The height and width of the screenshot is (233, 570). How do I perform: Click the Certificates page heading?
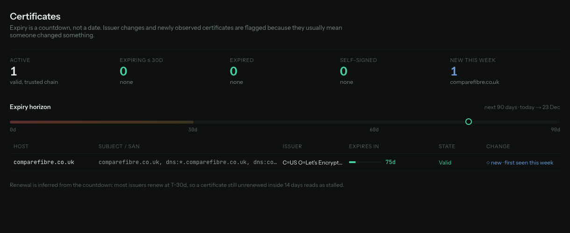tap(35, 17)
